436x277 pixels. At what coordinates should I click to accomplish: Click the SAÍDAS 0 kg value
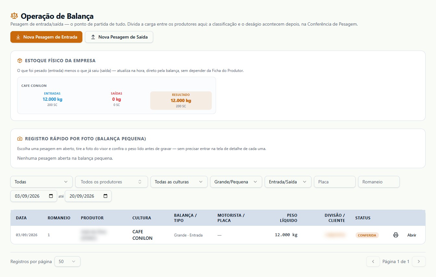coord(116,99)
